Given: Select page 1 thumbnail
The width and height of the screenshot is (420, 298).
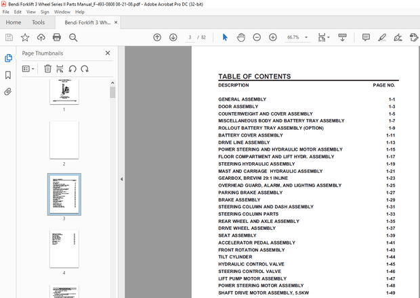Looking at the screenshot, I should pyautogui.click(x=64, y=92).
